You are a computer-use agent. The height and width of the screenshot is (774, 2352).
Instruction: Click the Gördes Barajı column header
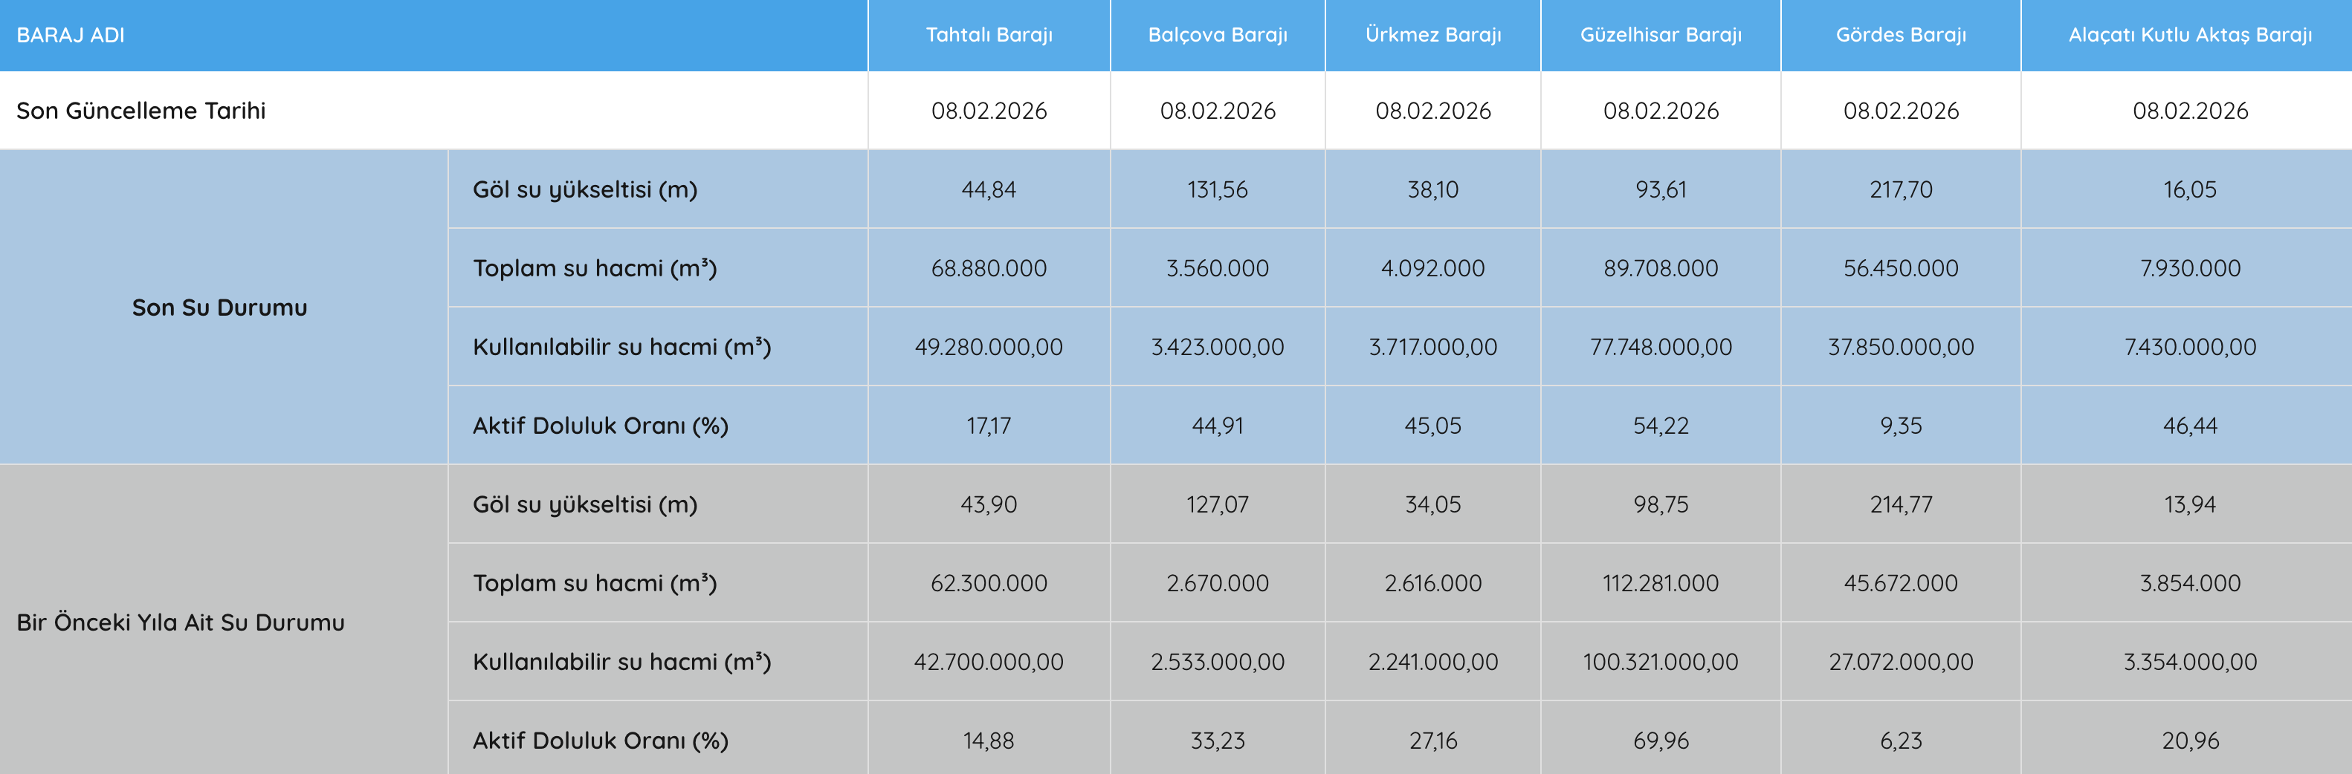click(1901, 35)
